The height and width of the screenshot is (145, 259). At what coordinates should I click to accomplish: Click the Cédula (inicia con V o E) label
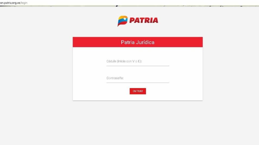124,61
